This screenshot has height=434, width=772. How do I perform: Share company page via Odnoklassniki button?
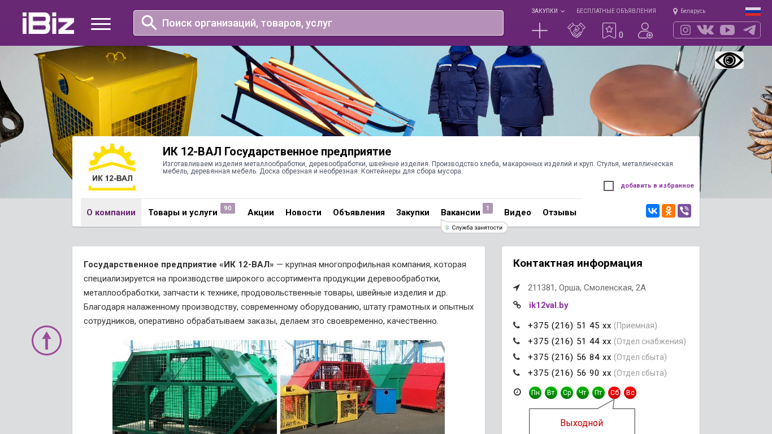point(669,211)
